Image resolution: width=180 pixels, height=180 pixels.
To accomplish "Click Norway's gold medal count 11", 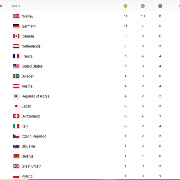I will tap(125, 16).
